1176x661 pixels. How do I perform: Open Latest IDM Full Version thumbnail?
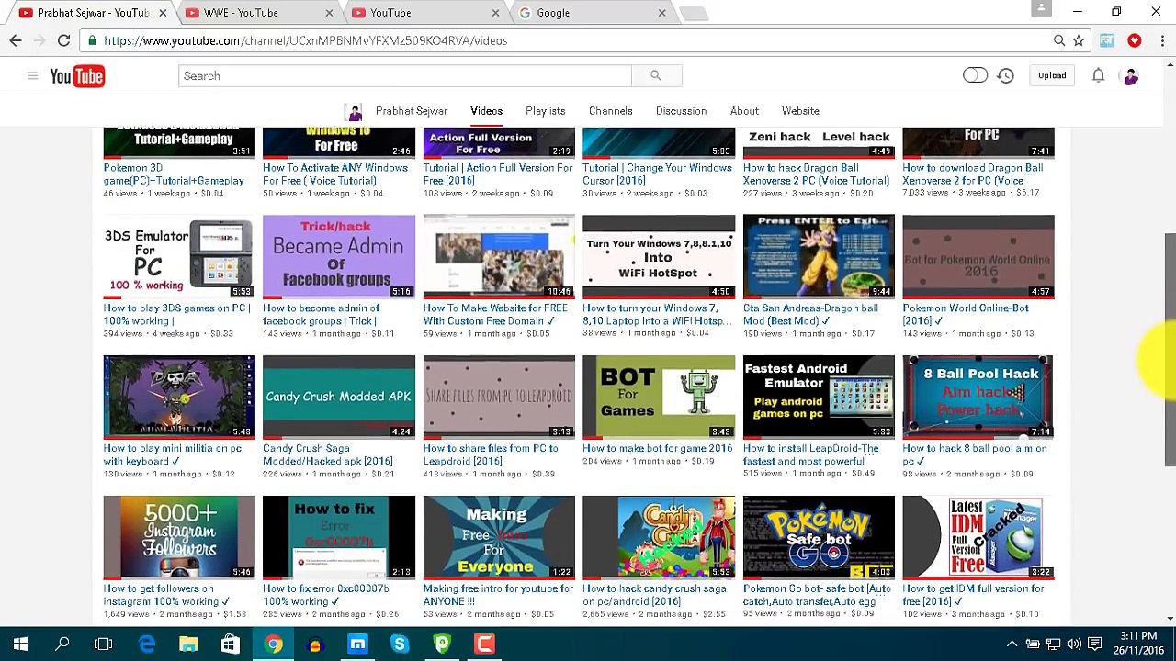click(978, 538)
